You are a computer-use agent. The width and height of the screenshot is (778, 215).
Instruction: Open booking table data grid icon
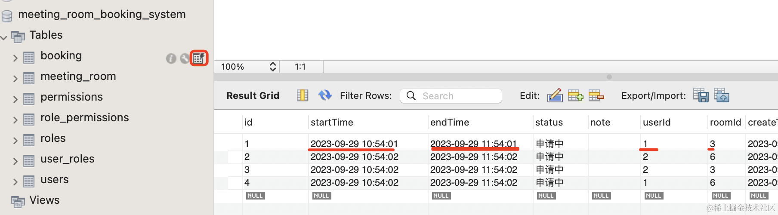199,58
